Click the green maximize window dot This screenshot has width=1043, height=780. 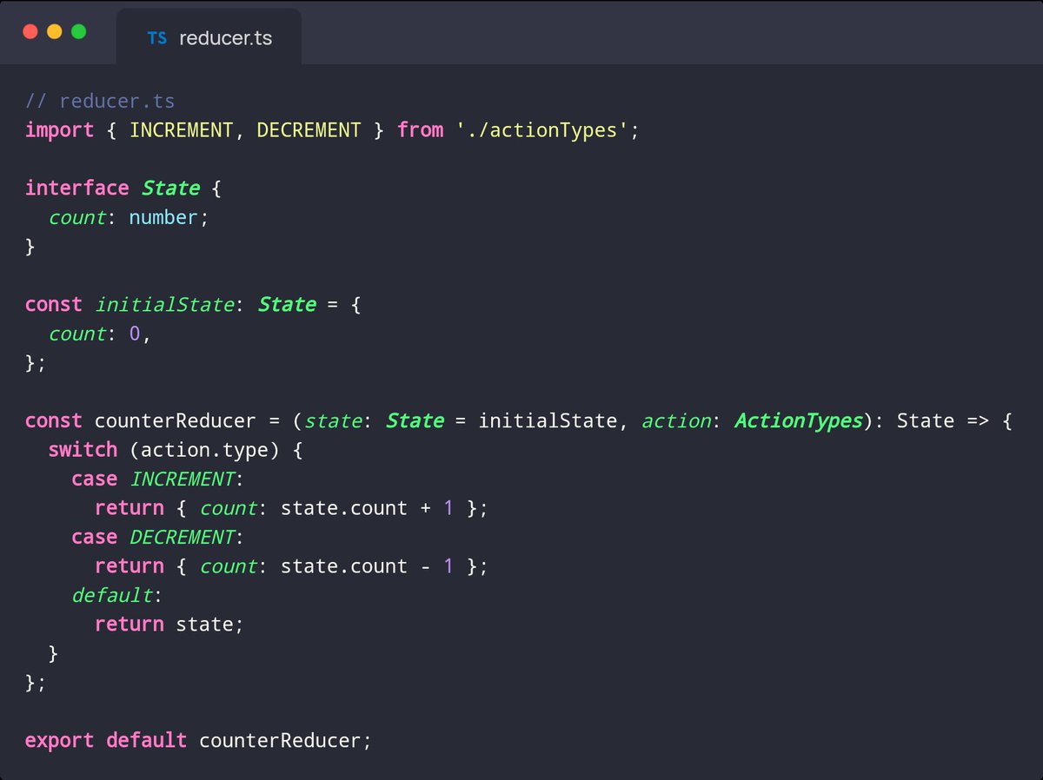coord(79,32)
